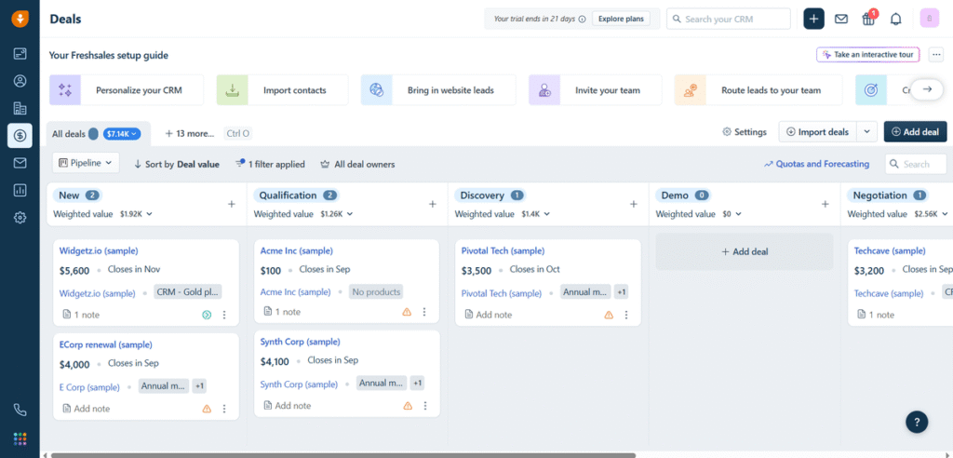Click the phone icon in left sidebar
This screenshot has width=953, height=458.
coord(20,410)
